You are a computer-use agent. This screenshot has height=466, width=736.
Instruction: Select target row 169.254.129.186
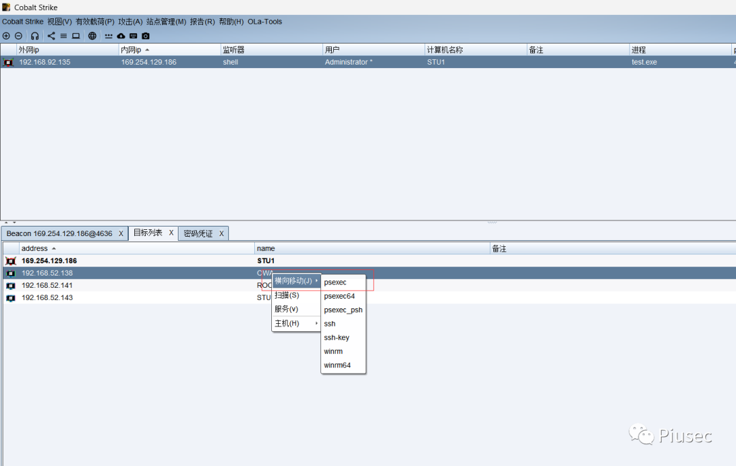[x=369, y=261]
